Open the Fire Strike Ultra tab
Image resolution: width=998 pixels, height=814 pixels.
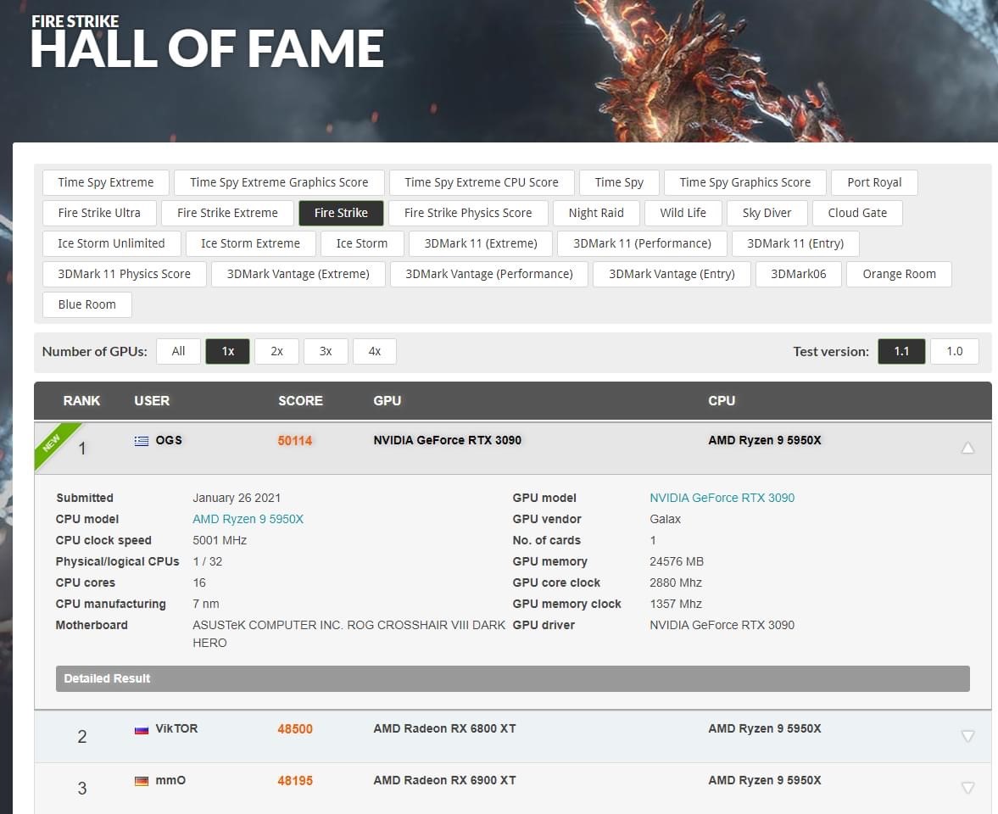coord(99,213)
